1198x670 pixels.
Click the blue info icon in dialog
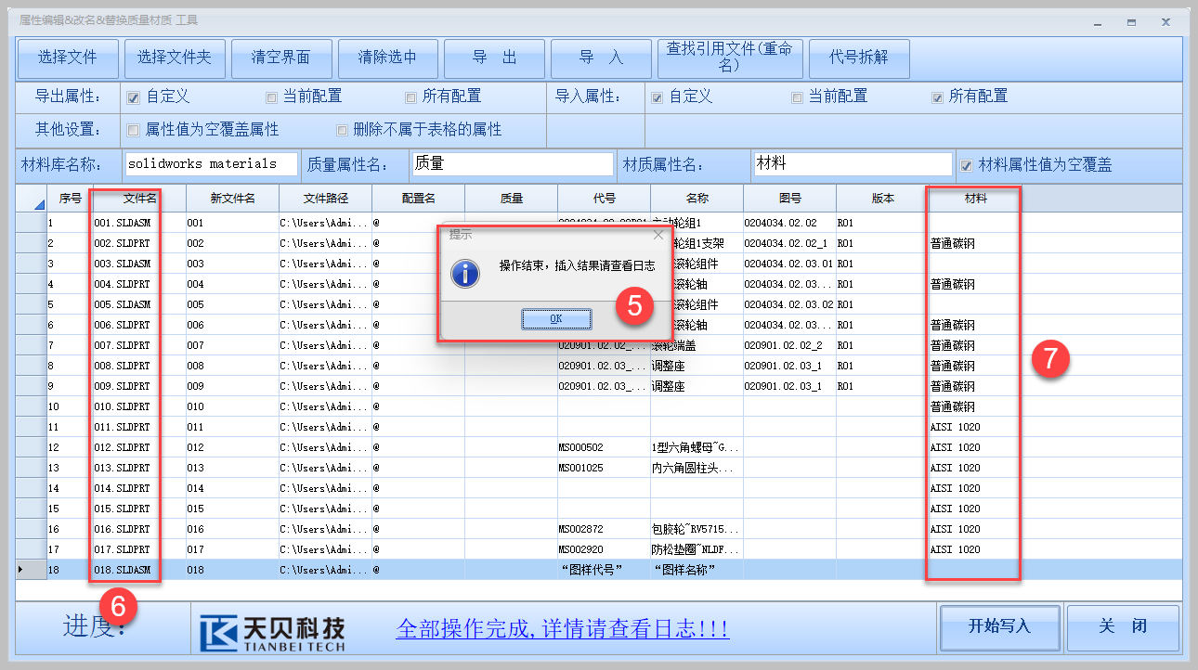464,273
